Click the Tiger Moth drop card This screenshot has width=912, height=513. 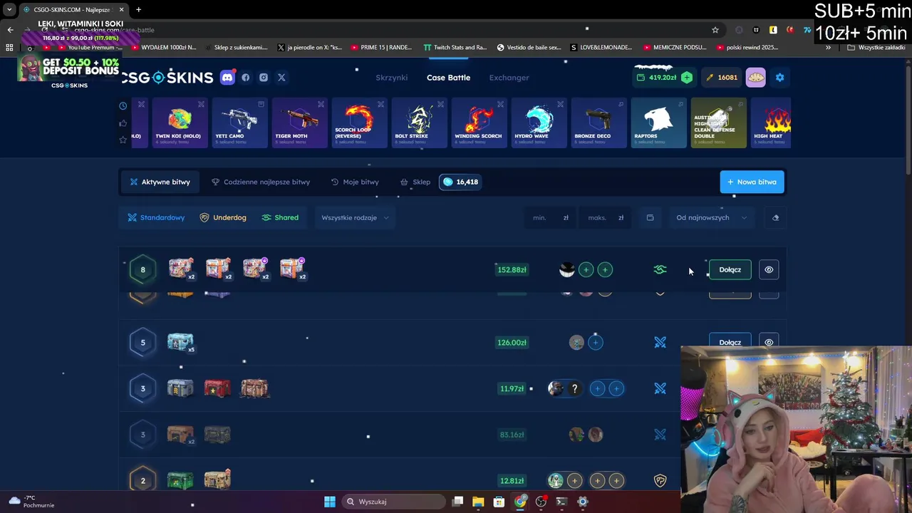pyautogui.click(x=299, y=123)
